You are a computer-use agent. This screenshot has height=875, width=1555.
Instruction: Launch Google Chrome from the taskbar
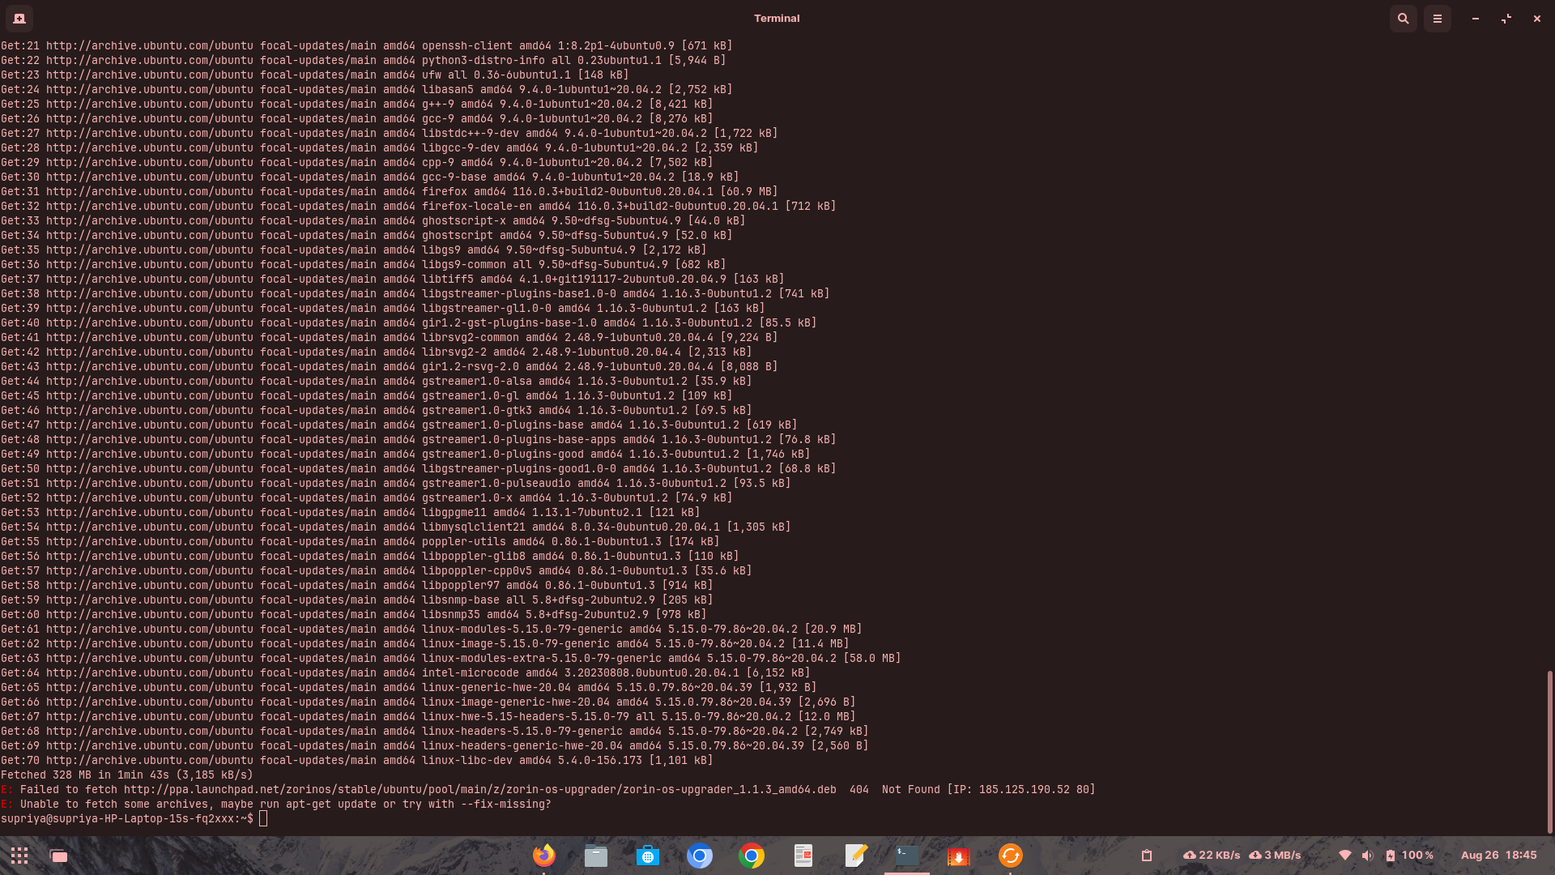tap(752, 856)
